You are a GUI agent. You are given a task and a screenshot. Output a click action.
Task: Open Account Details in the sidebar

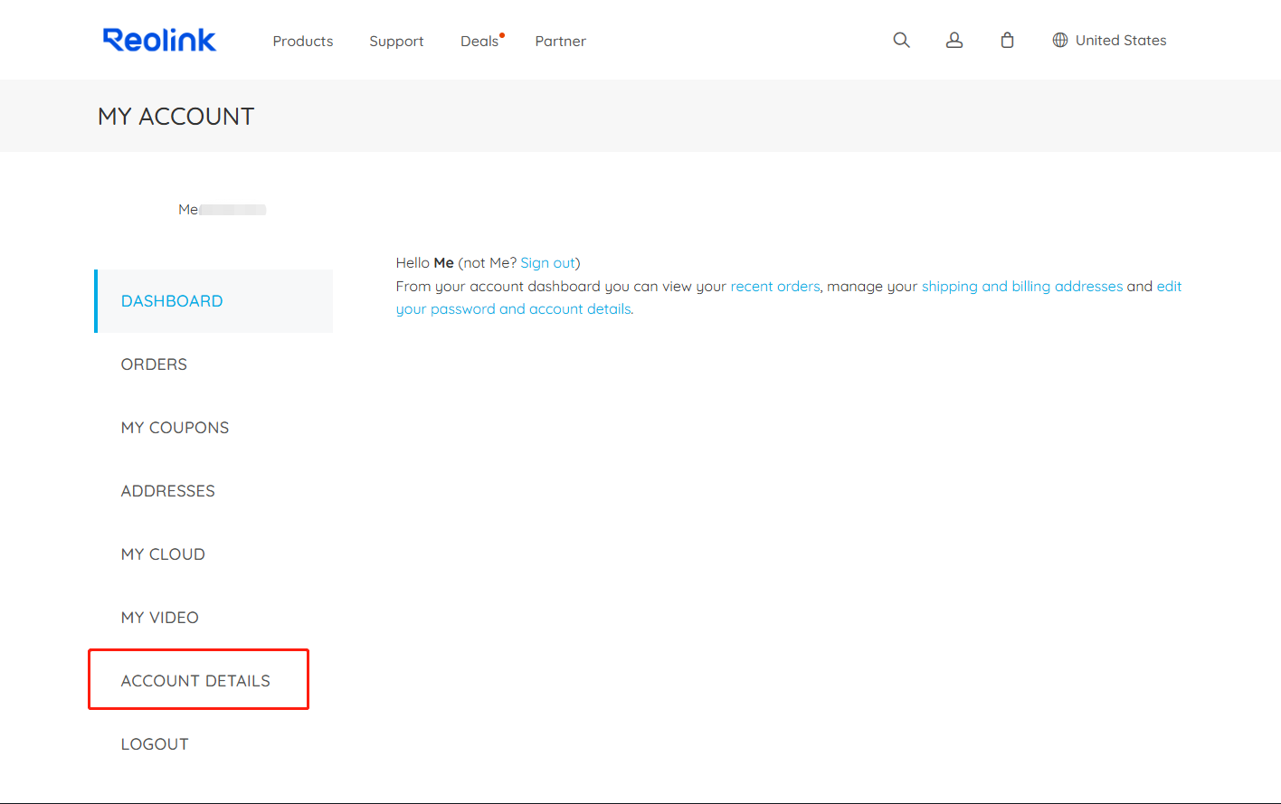click(x=195, y=681)
